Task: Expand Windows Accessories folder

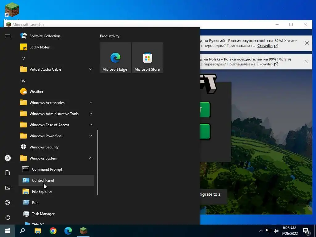Action: [56, 102]
